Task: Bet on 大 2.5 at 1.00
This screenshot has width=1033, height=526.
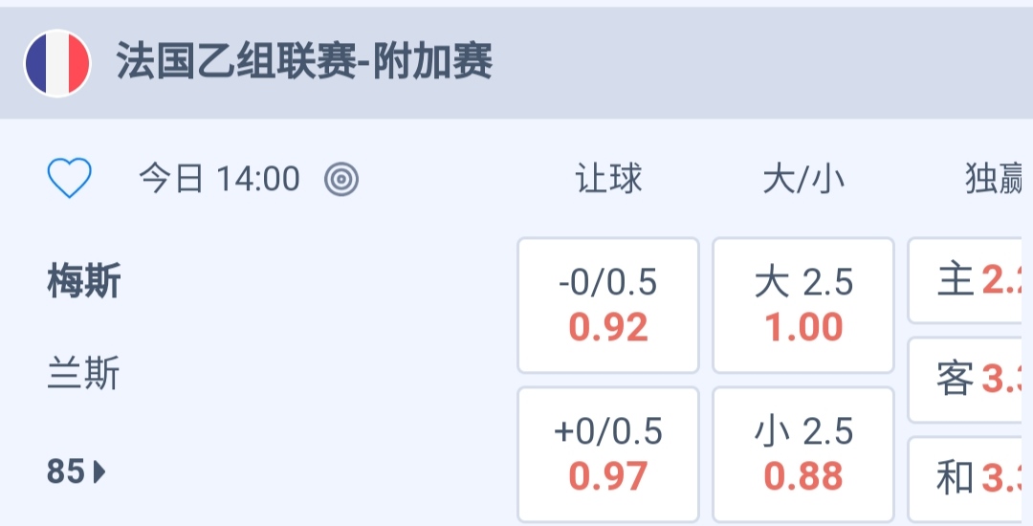Action: pos(803,305)
